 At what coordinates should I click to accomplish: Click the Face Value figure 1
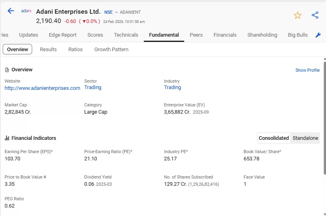tap(245, 184)
